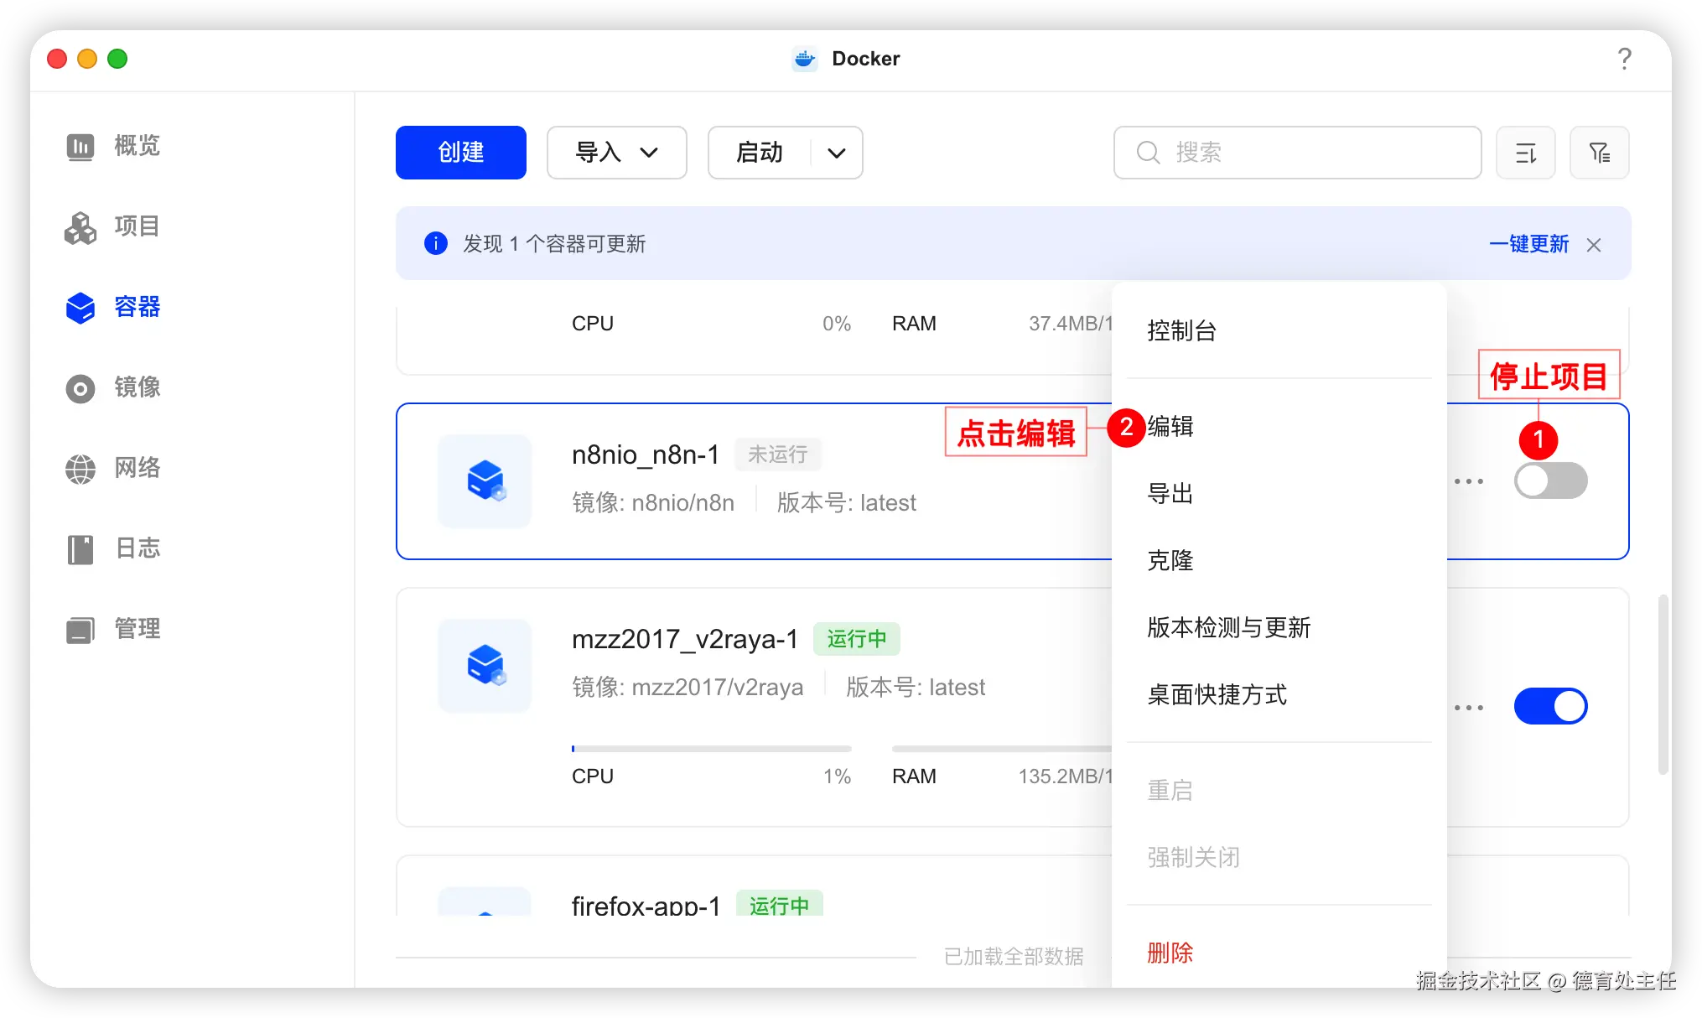Select the 镜像 images sidebar icon
Viewport: 1702px width, 1018px height.
coord(80,388)
